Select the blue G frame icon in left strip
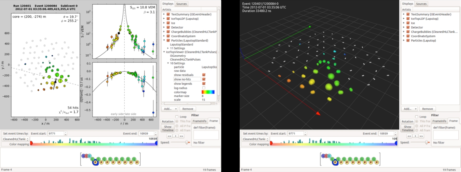This screenshot has width=461, height=172. click(x=83, y=156)
